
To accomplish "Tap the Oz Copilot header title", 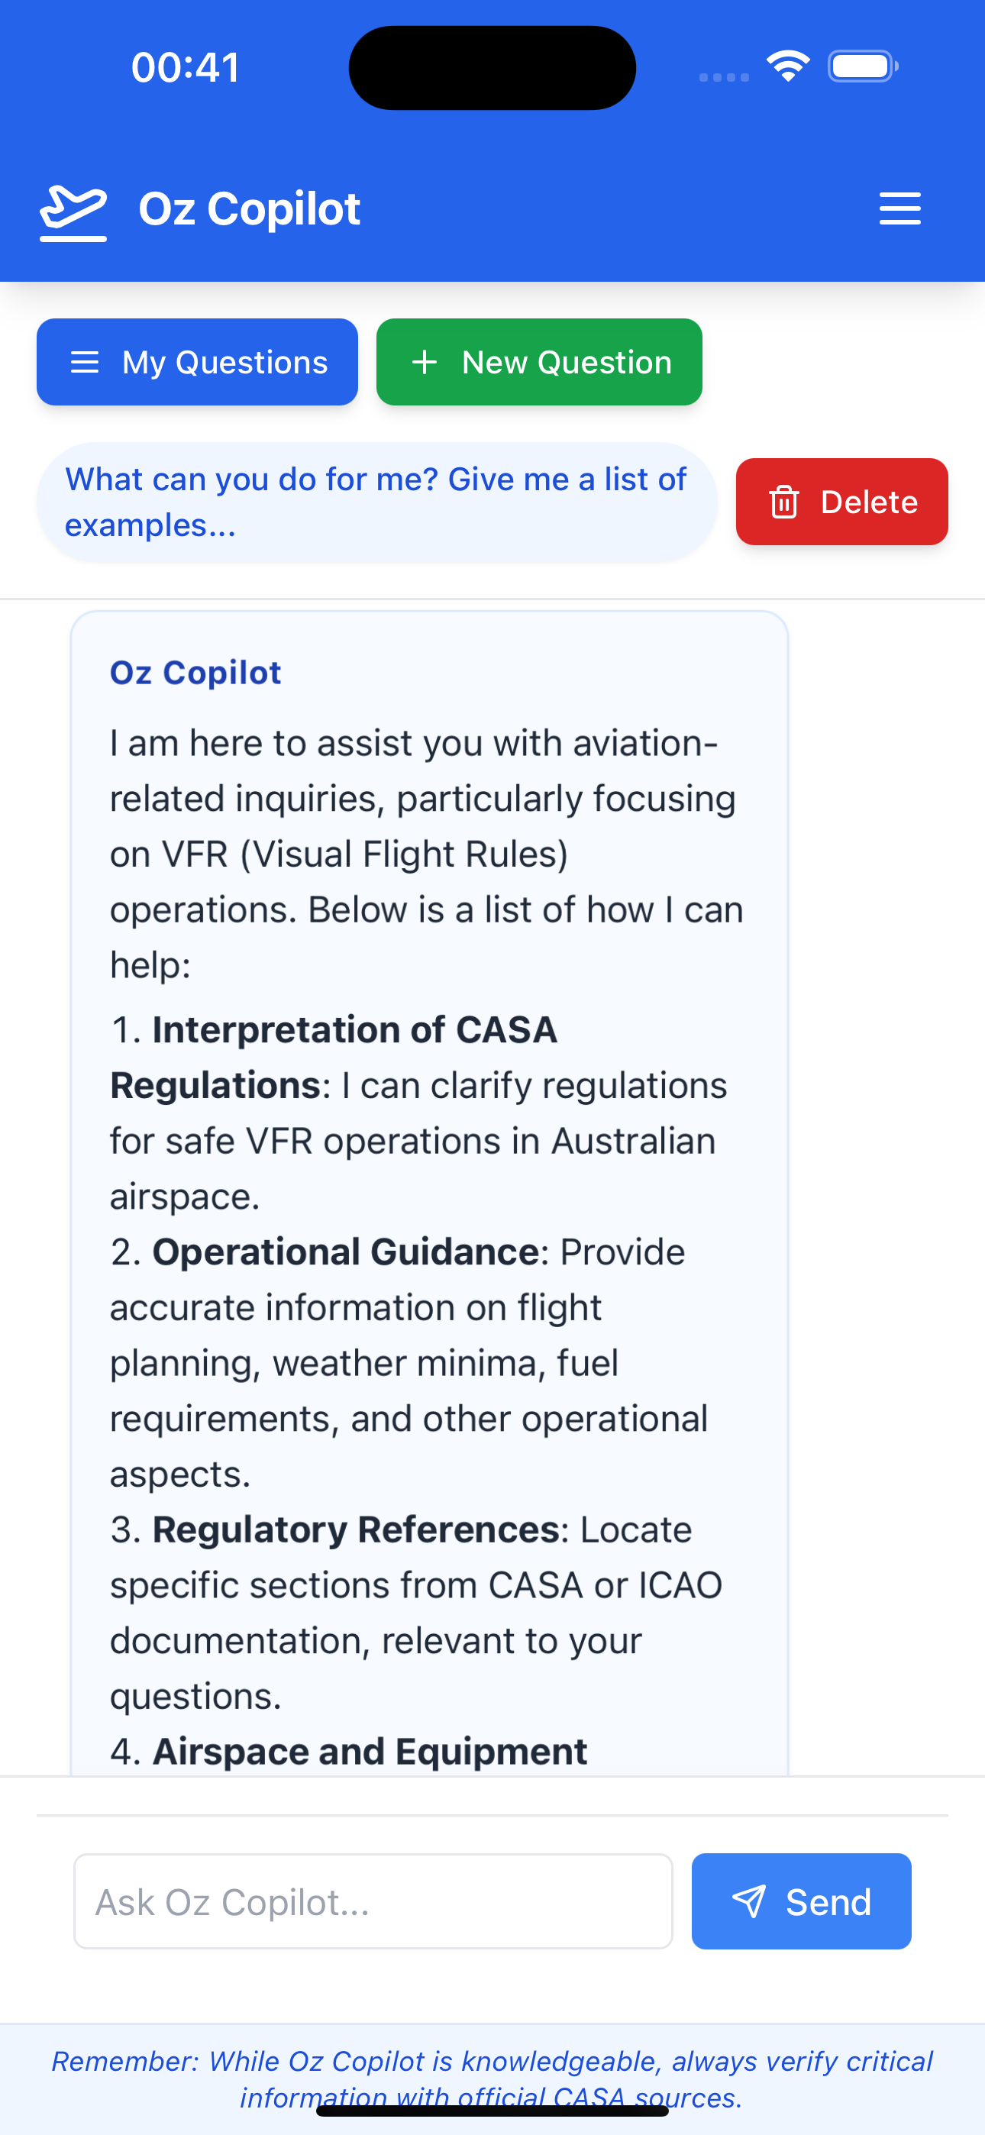I will click(x=249, y=209).
